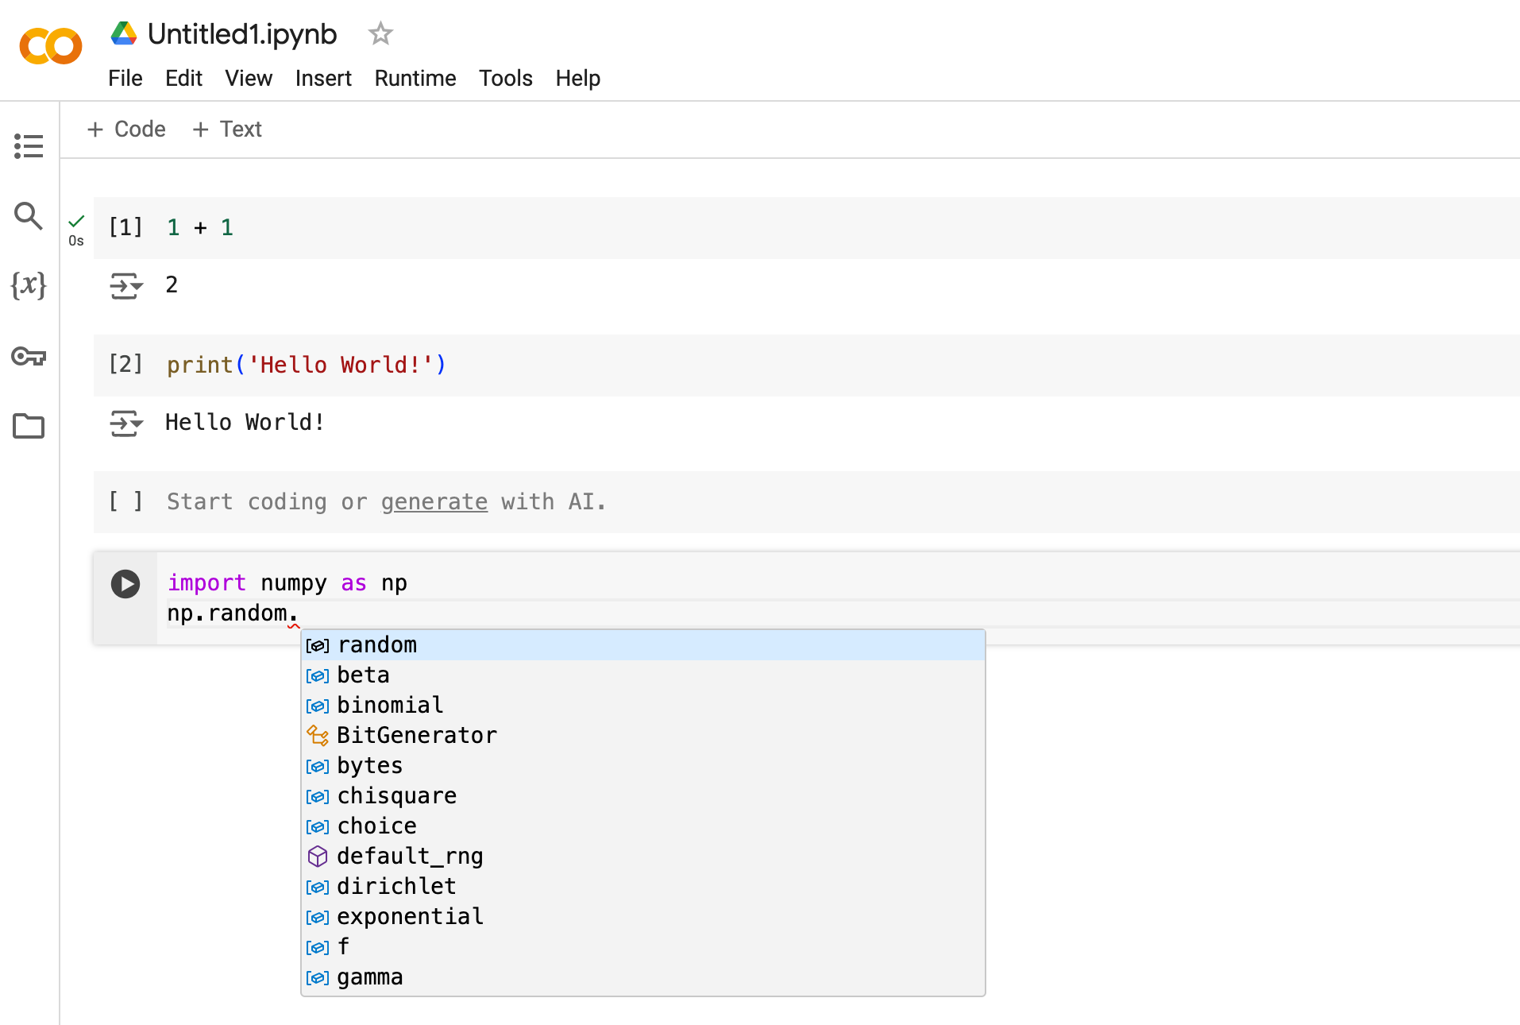Image resolution: width=1520 pixels, height=1025 pixels.
Task: Click the green check status of cell 1
Action: [76, 221]
